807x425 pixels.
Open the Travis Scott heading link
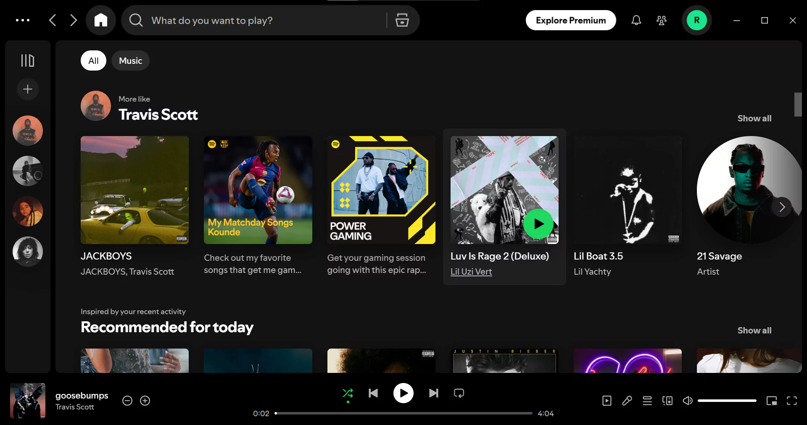click(x=158, y=115)
